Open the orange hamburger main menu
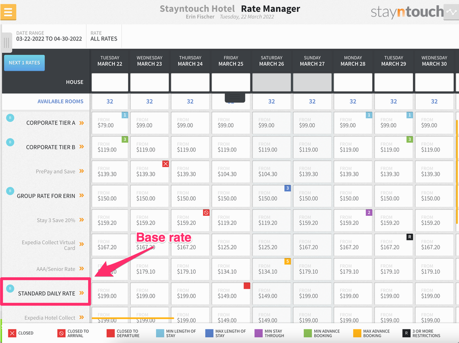459x343 pixels. pos(8,12)
